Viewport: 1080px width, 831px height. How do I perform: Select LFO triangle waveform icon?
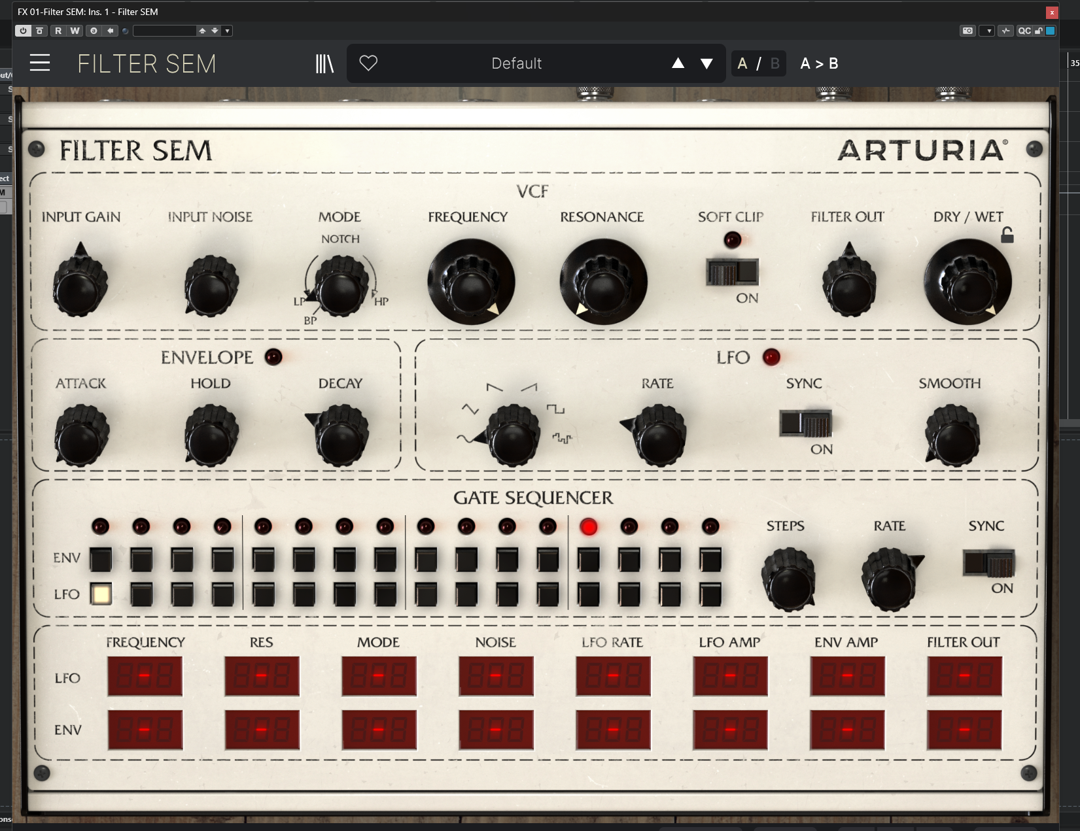click(x=470, y=409)
